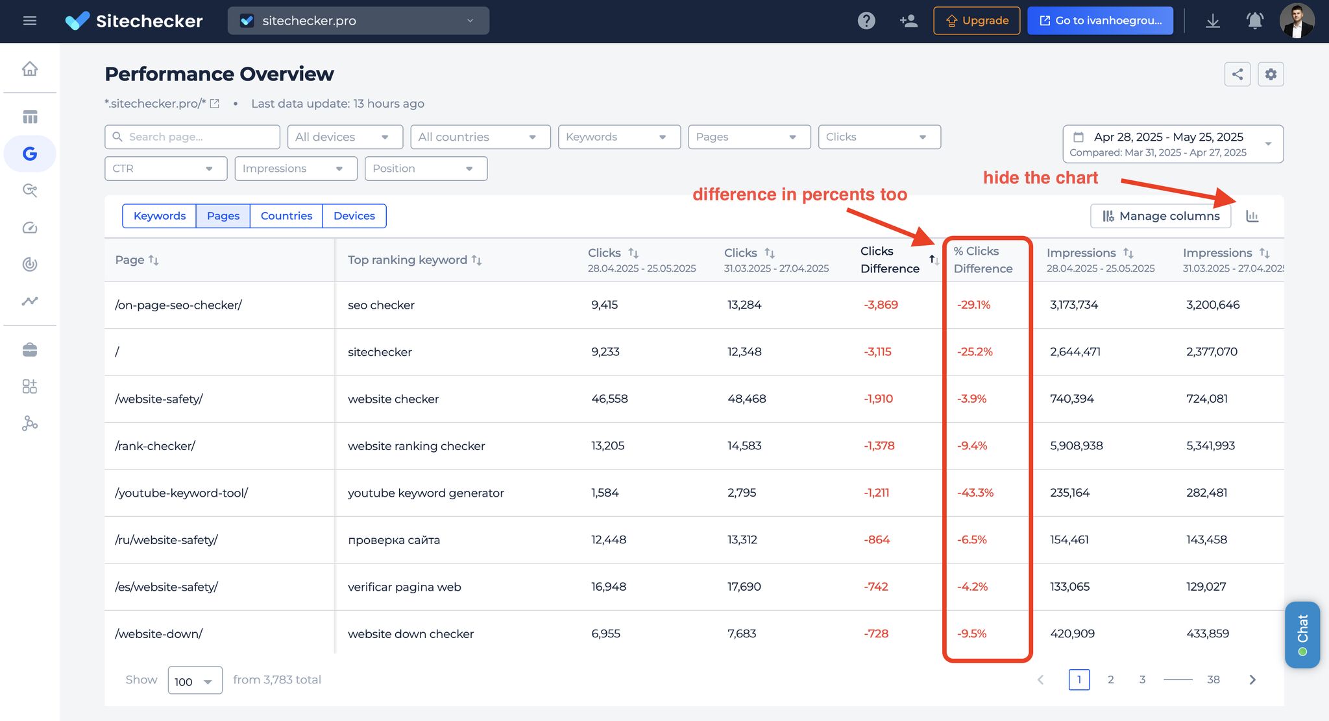This screenshot has width=1329, height=721.
Task: Open the help question mark icon
Action: pyautogui.click(x=866, y=21)
